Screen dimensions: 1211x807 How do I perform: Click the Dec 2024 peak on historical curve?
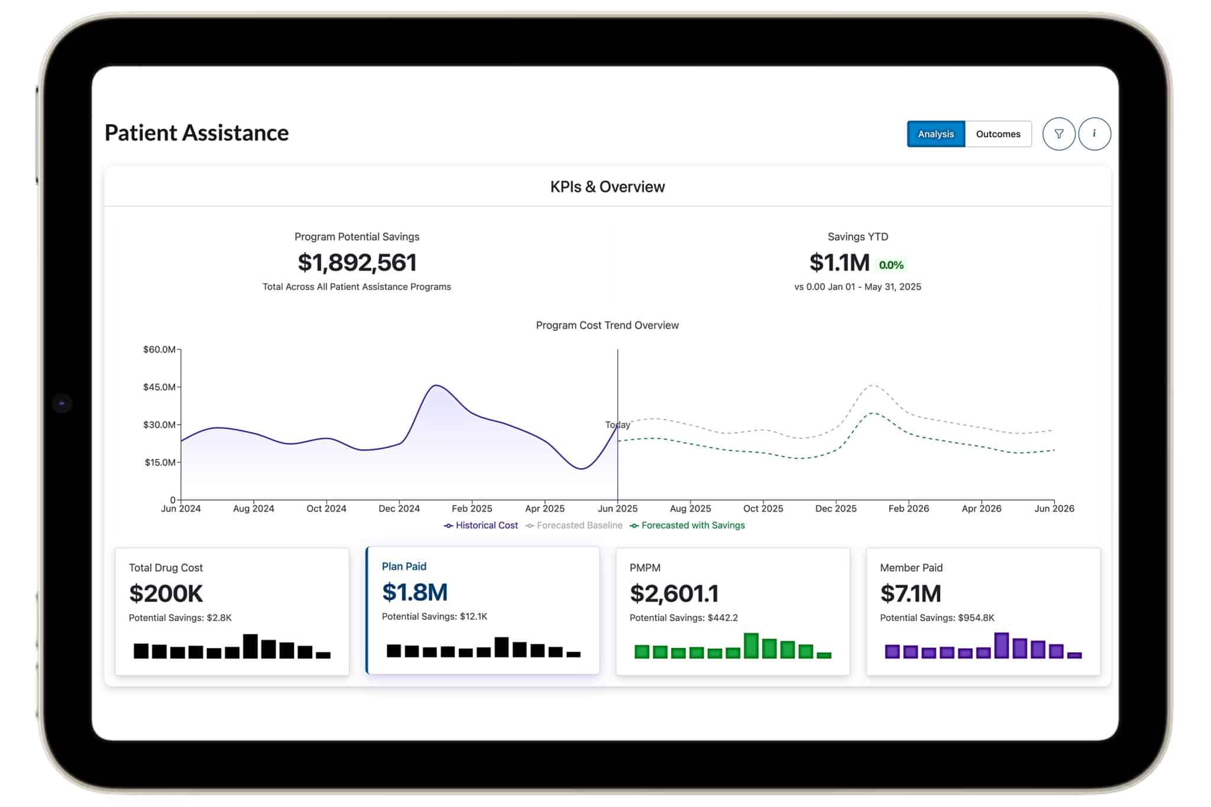coord(436,386)
